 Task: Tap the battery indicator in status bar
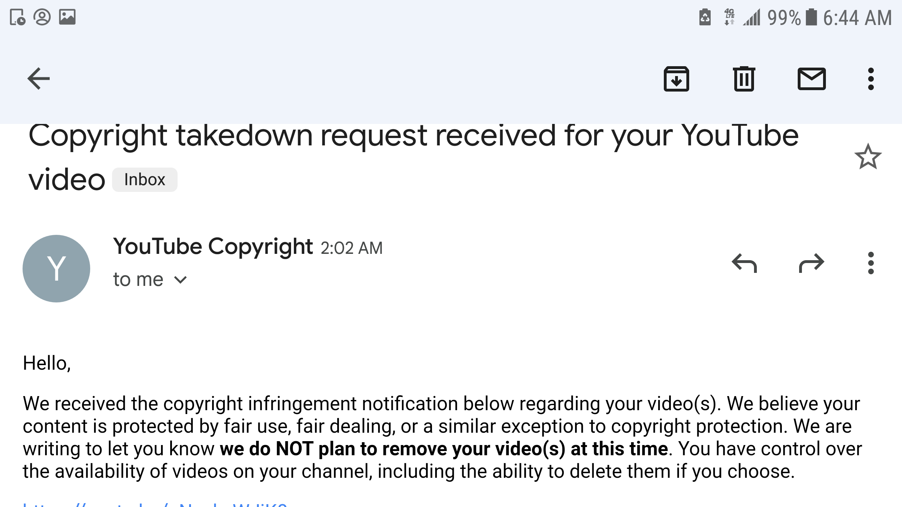tap(811, 18)
